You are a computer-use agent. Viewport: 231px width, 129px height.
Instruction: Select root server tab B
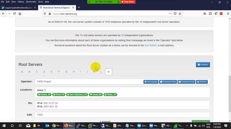29,72
